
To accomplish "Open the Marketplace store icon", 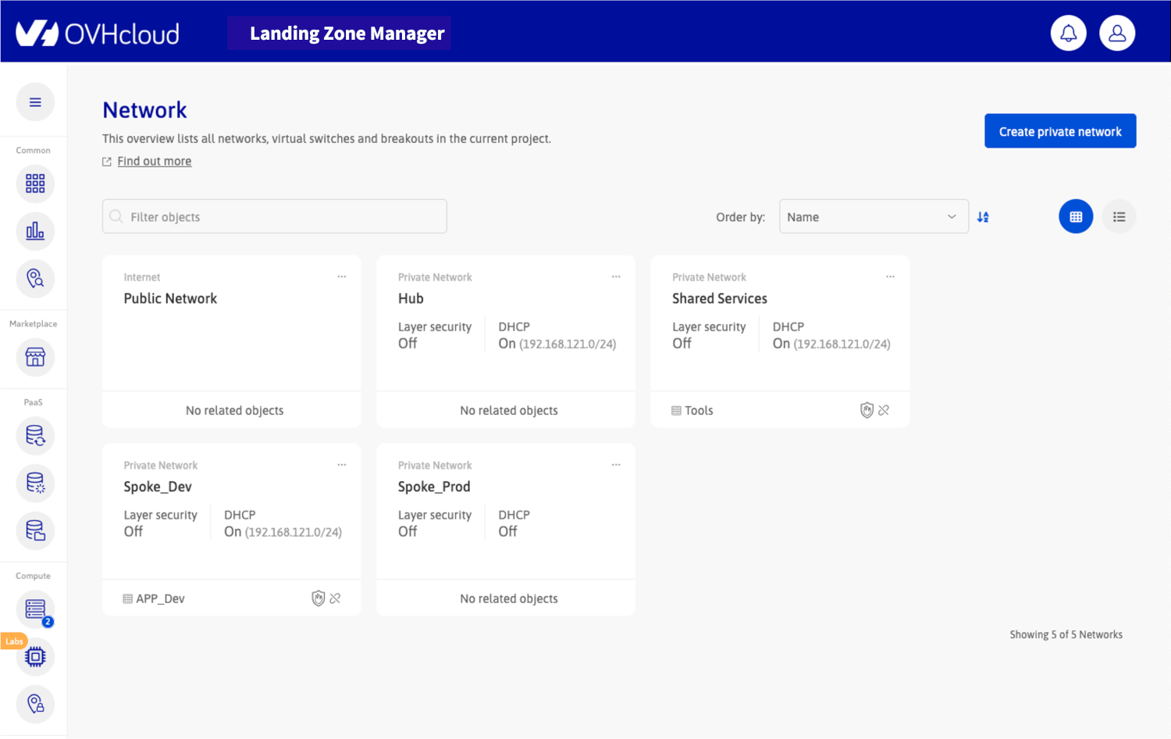I will [x=35, y=357].
